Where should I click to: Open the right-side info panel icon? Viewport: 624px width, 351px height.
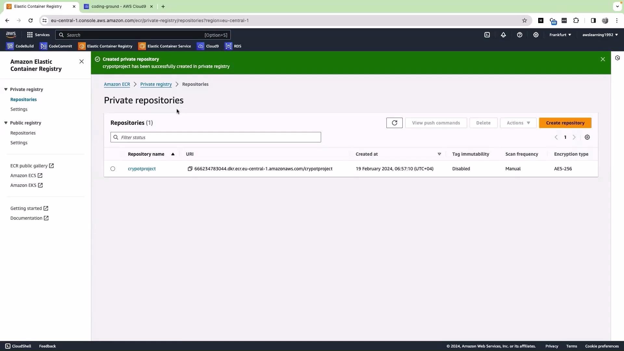coord(617,58)
